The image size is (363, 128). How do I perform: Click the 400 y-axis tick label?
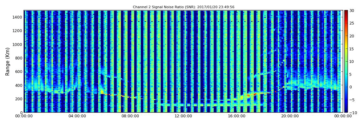(19, 85)
